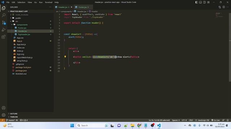Open Source Control view

tap(4, 23)
